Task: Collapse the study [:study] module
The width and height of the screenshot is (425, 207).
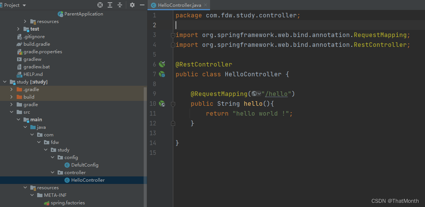Action: (5, 82)
